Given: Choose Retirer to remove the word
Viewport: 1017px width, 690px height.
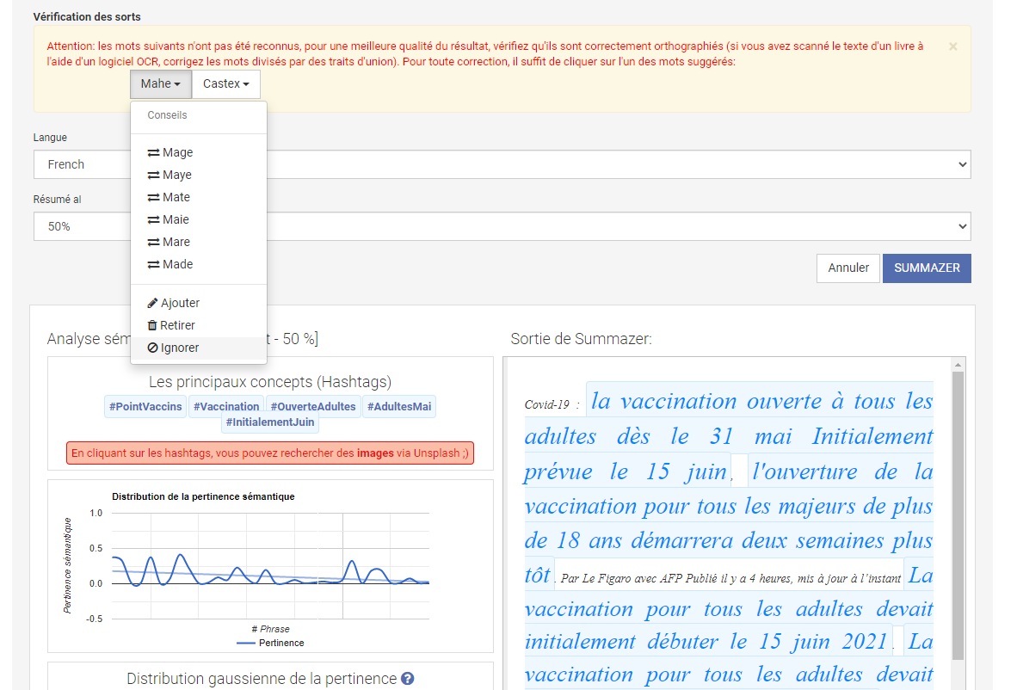Looking at the screenshot, I should [x=199, y=325].
